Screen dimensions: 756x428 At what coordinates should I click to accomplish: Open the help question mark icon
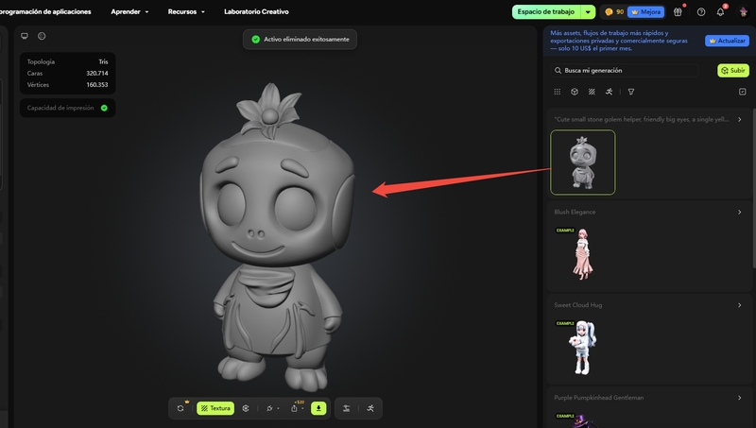click(701, 11)
